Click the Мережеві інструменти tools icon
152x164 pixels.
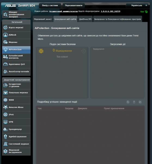point(5,151)
